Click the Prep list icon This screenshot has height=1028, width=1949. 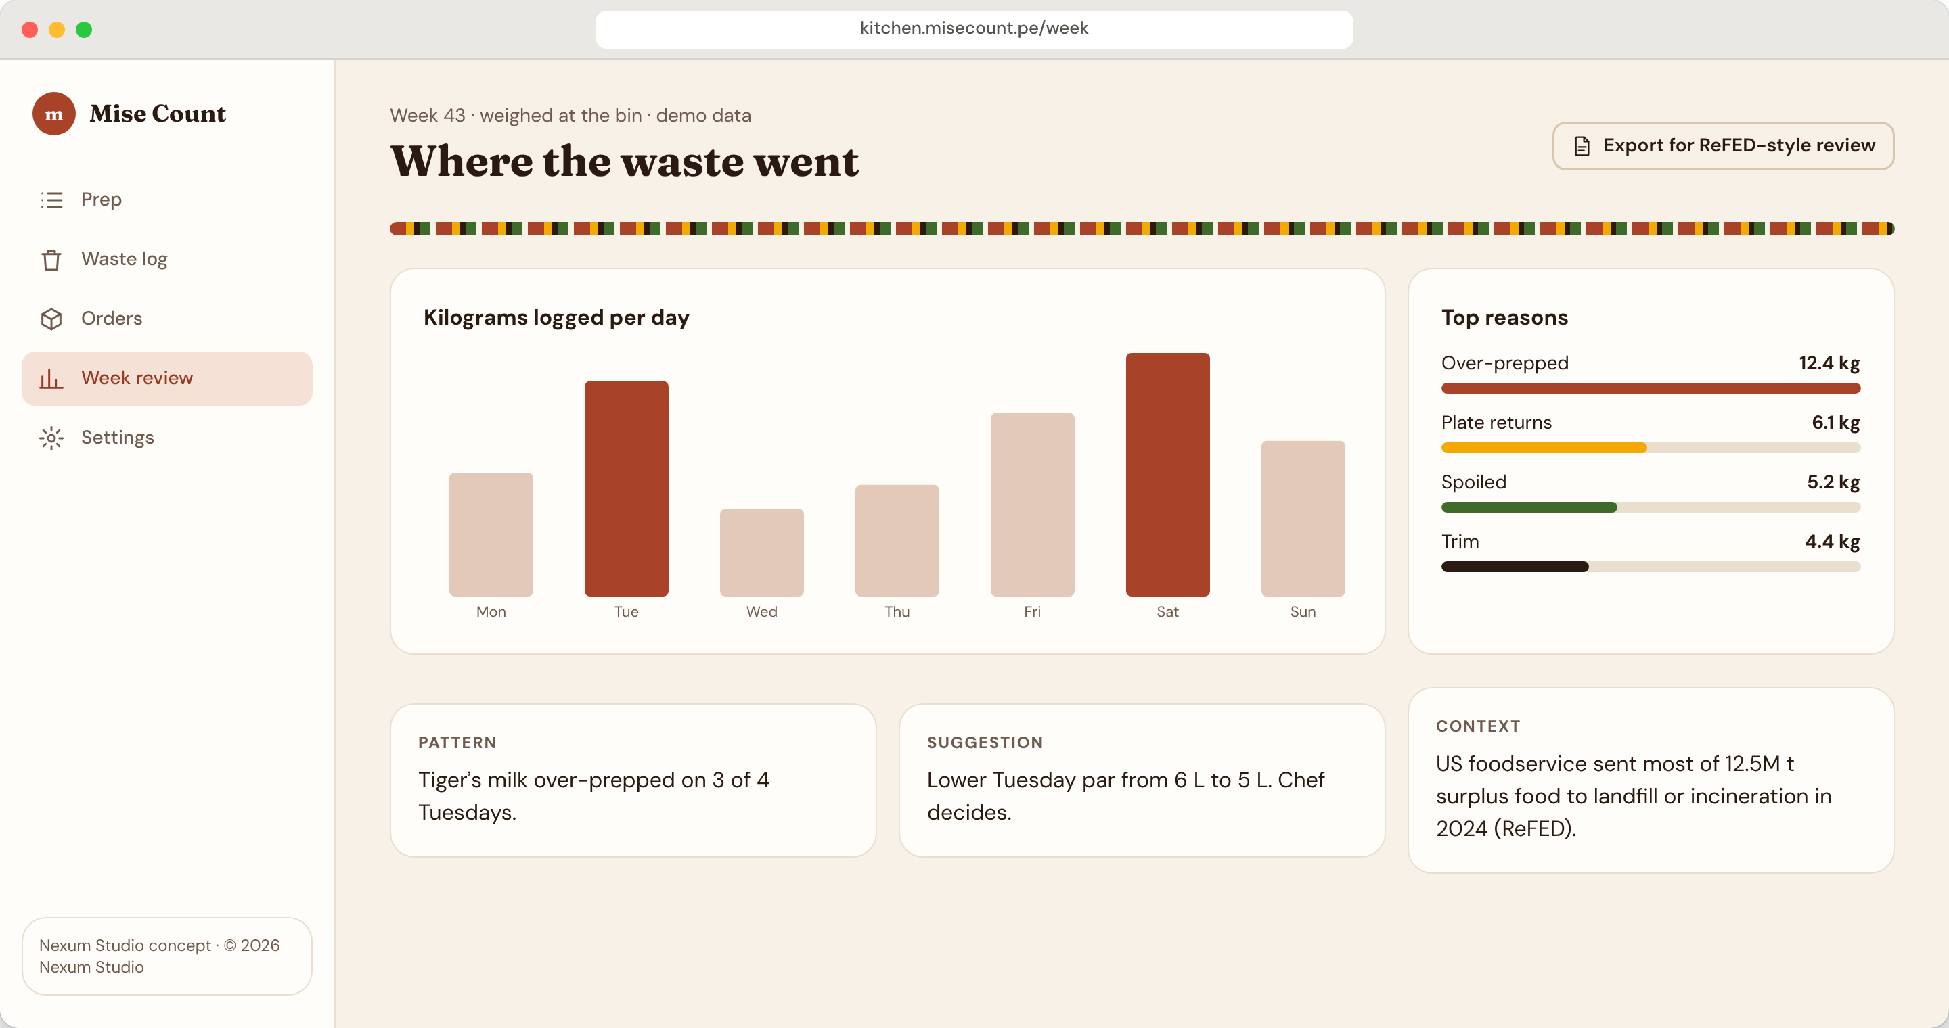point(51,200)
